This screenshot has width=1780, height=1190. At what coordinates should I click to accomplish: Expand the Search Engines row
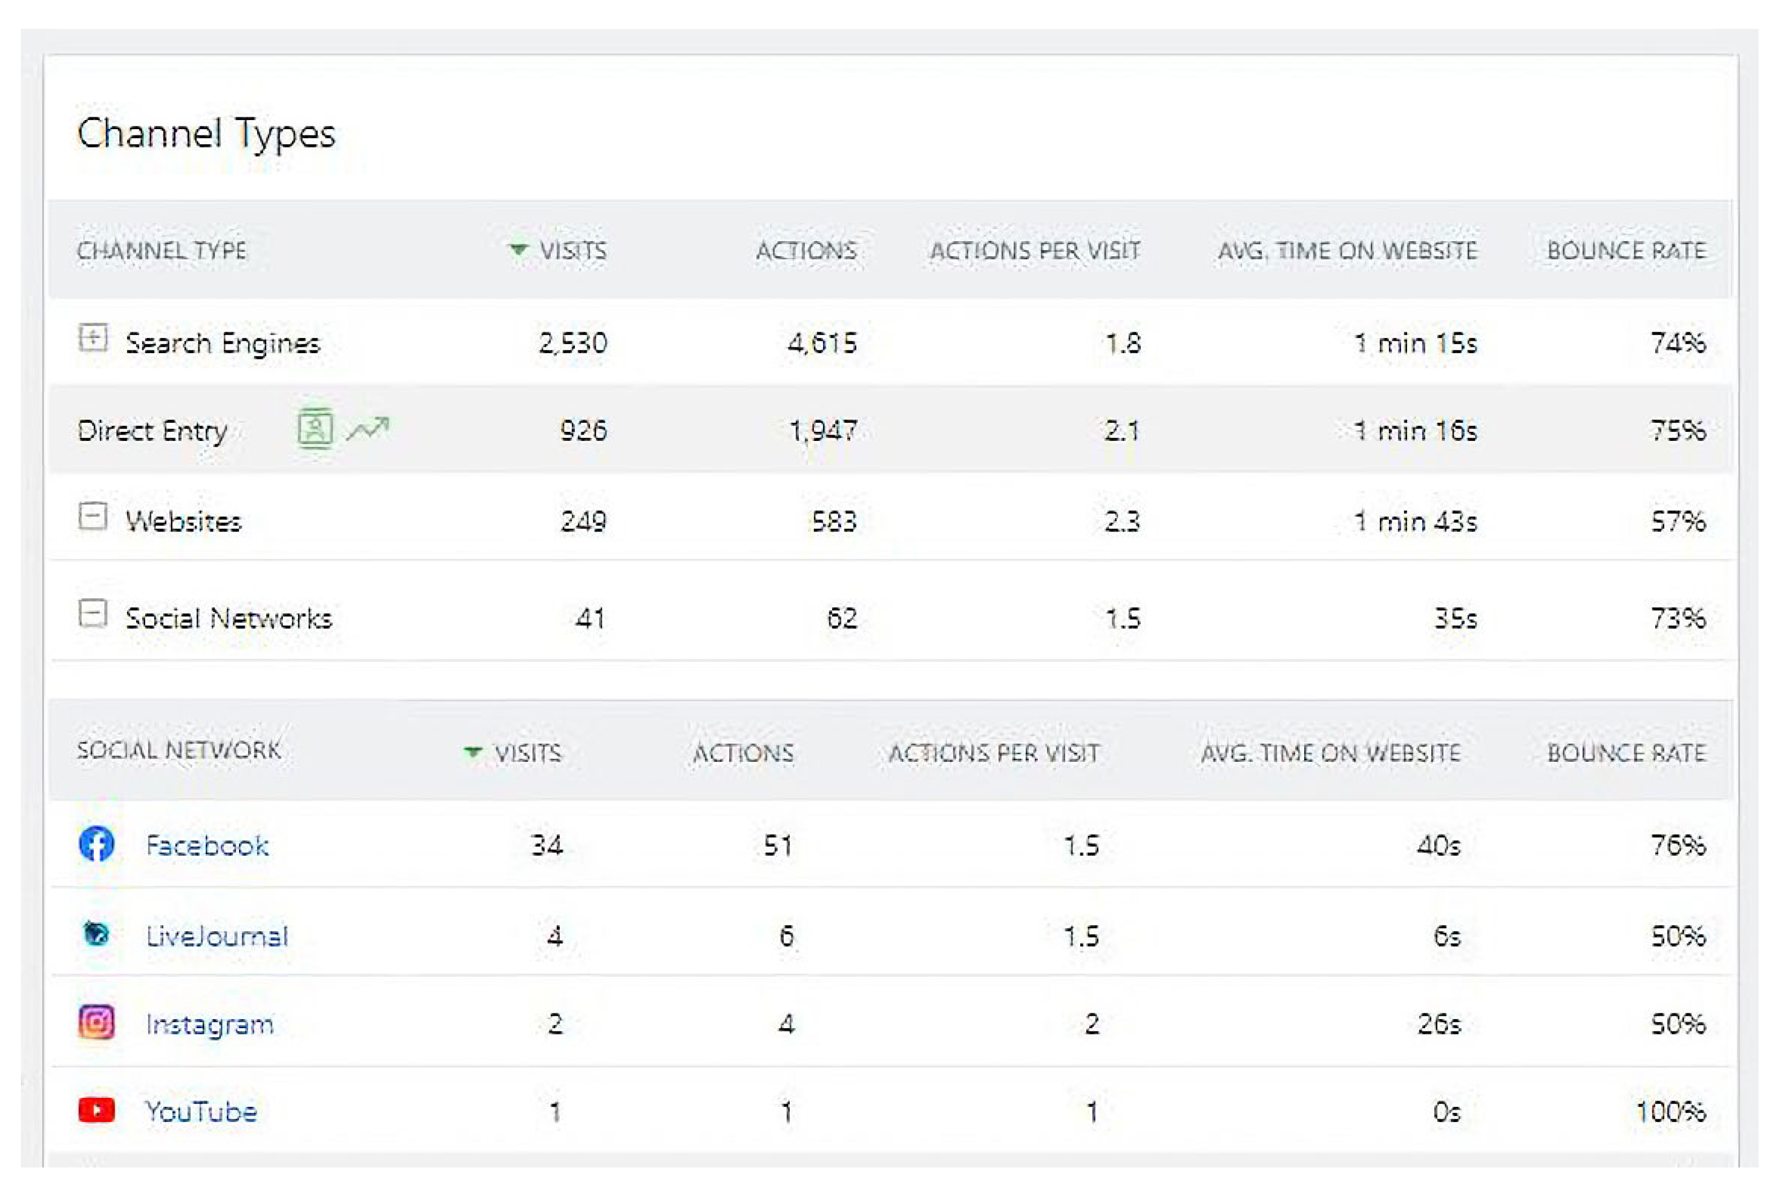click(x=93, y=339)
